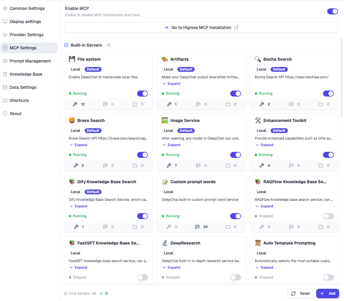Click the folder resources icon in Image Service card
Viewport: 344px width, 301px height.
pyautogui.click(x=228, y=165)
